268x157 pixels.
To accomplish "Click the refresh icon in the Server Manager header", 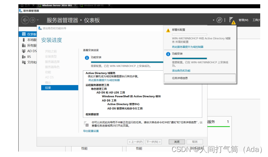I will [x=219, y=20].
